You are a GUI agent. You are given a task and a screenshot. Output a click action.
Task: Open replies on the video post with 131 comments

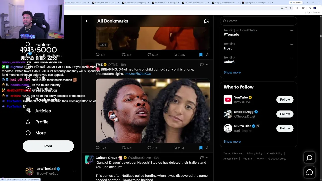click(100, 55)
